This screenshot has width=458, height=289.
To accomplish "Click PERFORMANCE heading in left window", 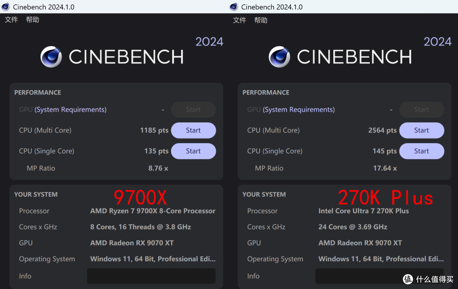I will 38,92.
